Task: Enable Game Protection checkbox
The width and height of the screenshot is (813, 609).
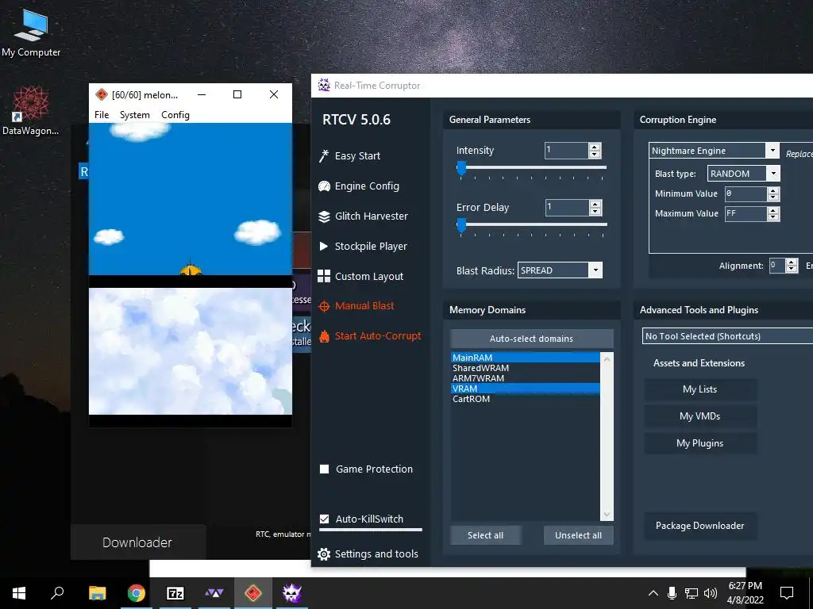Action: pos(324,469)
